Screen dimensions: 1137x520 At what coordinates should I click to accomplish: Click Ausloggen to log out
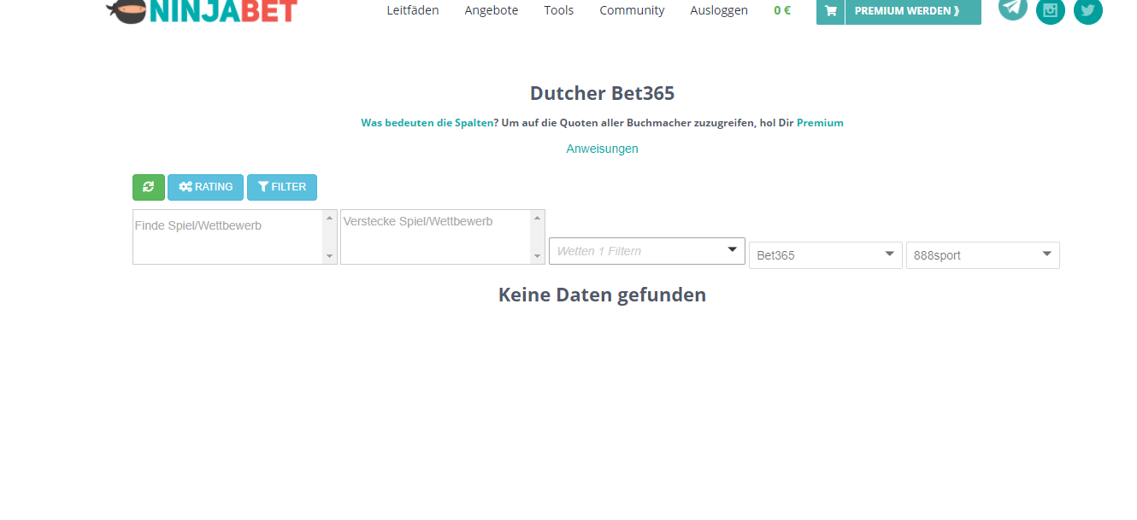pyautogui.click(x=719, y=10)
